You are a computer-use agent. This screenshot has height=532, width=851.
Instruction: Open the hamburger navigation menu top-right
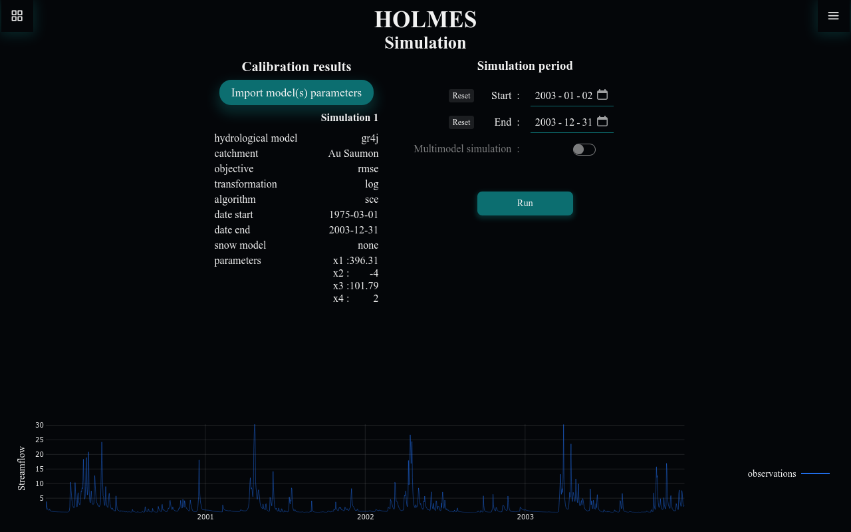point(833,16)
